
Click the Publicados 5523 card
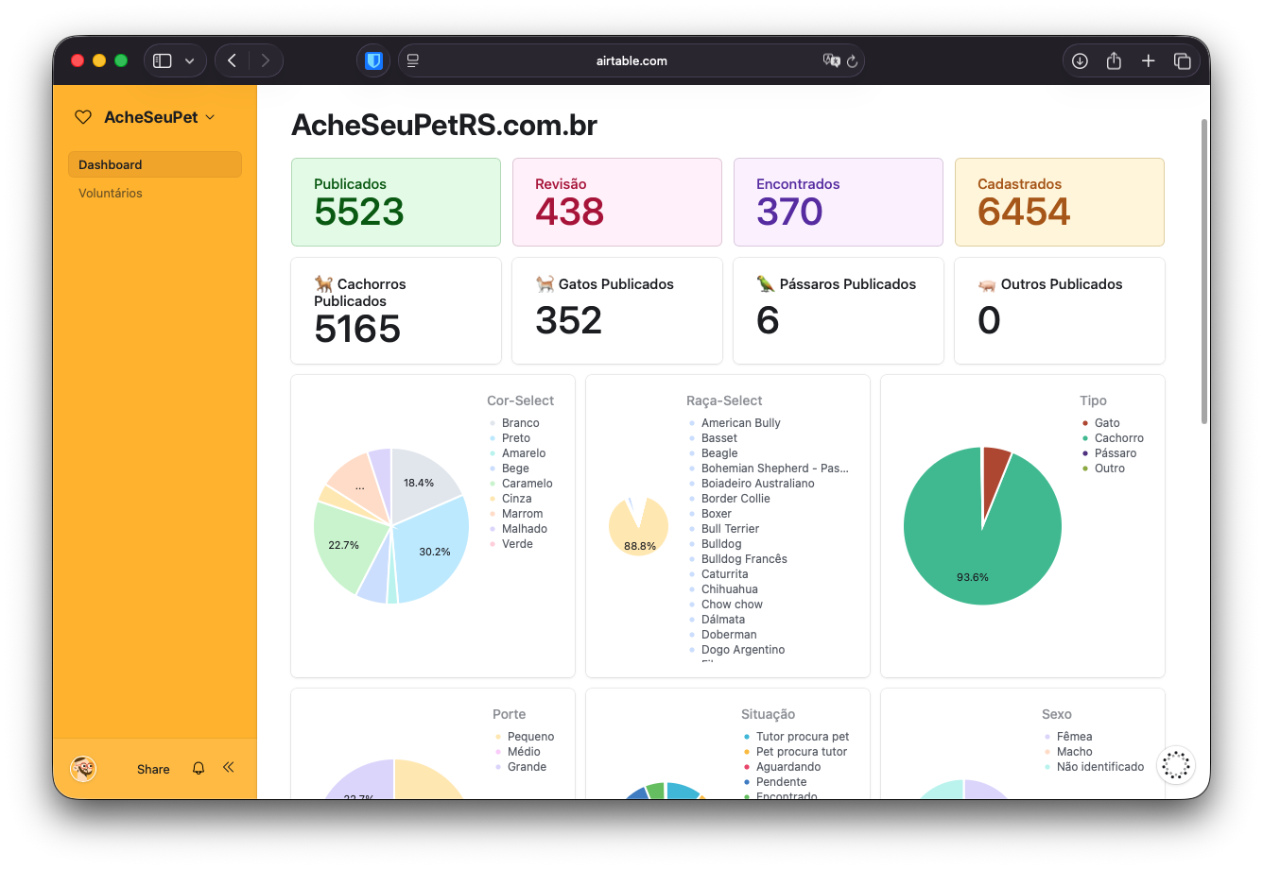tap(396, 202)
